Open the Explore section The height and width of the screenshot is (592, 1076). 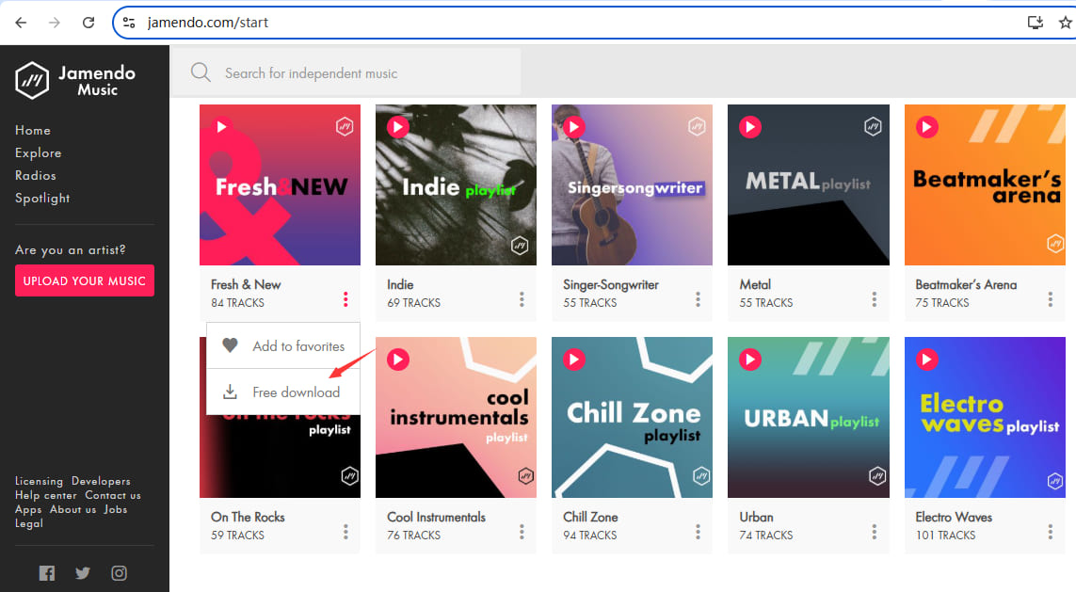39,153
